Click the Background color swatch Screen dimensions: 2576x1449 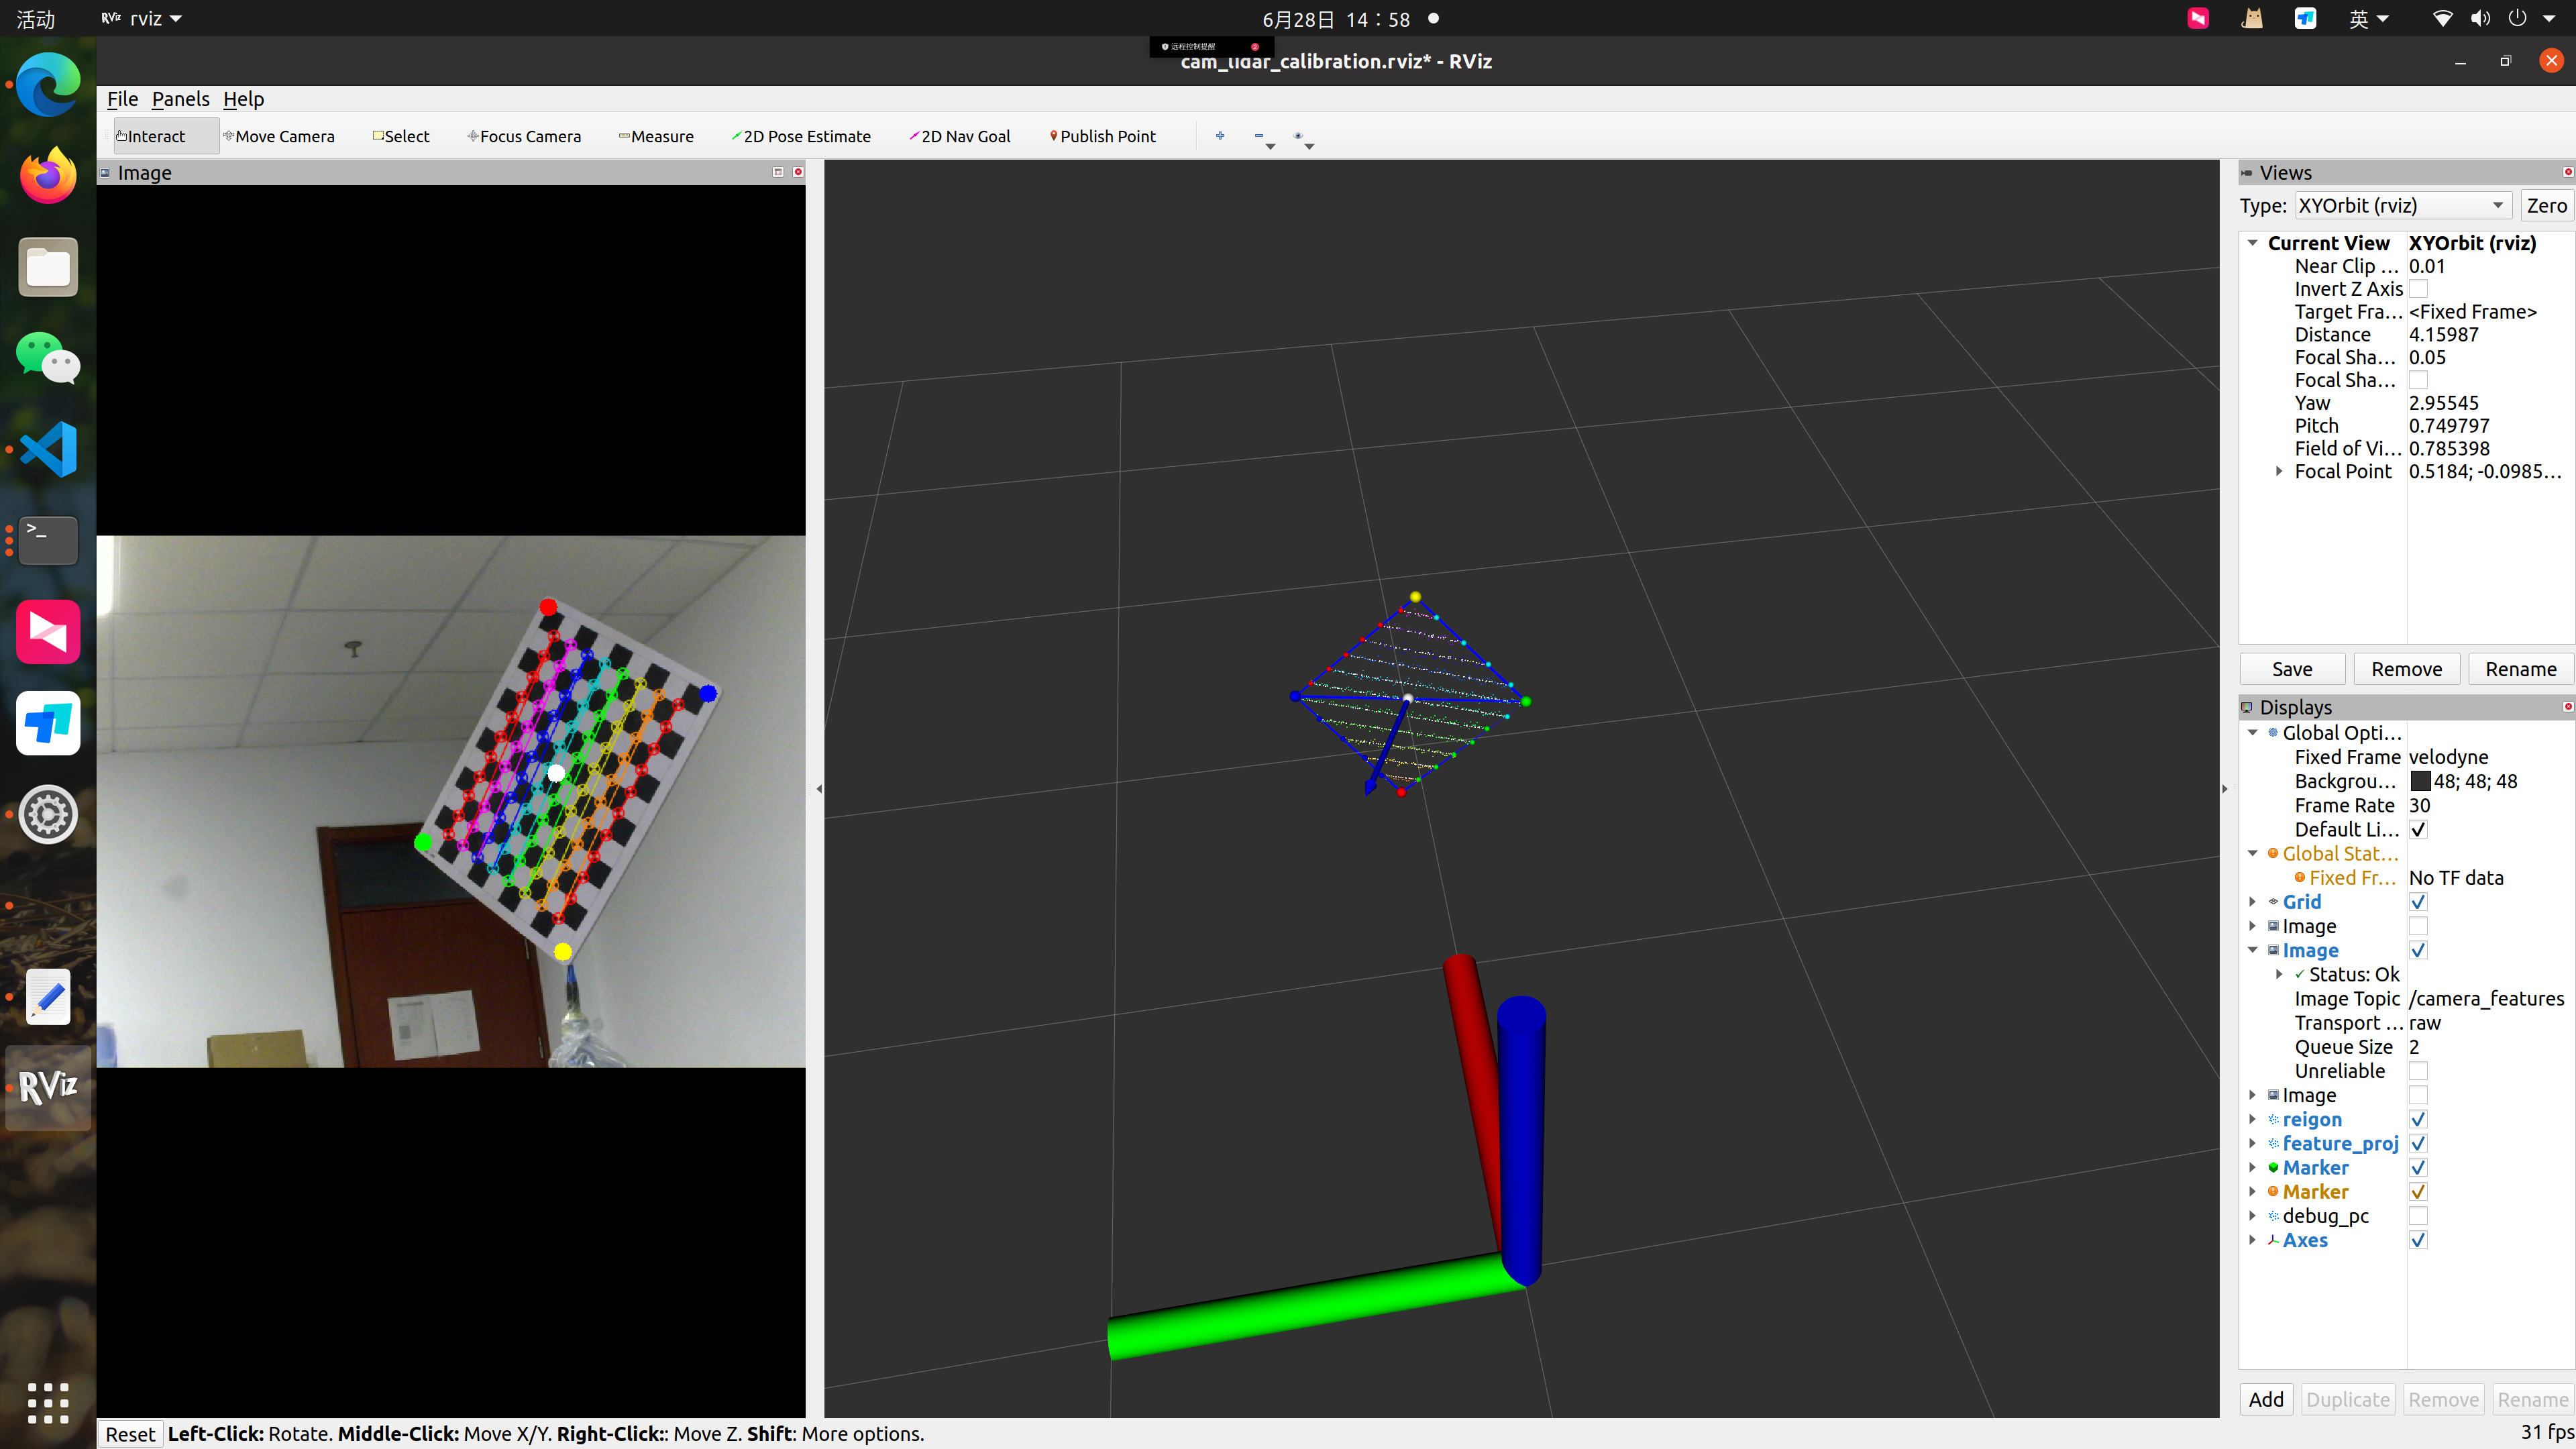[2420, 781]
